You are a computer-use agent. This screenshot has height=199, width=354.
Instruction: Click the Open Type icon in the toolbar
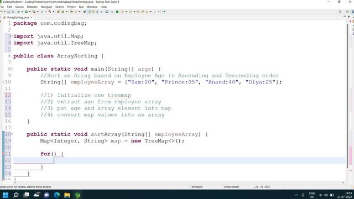pyautogui.click(x=71, y=12)
